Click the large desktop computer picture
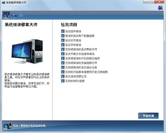The image size is (166, 133). (x=28, y=51)
